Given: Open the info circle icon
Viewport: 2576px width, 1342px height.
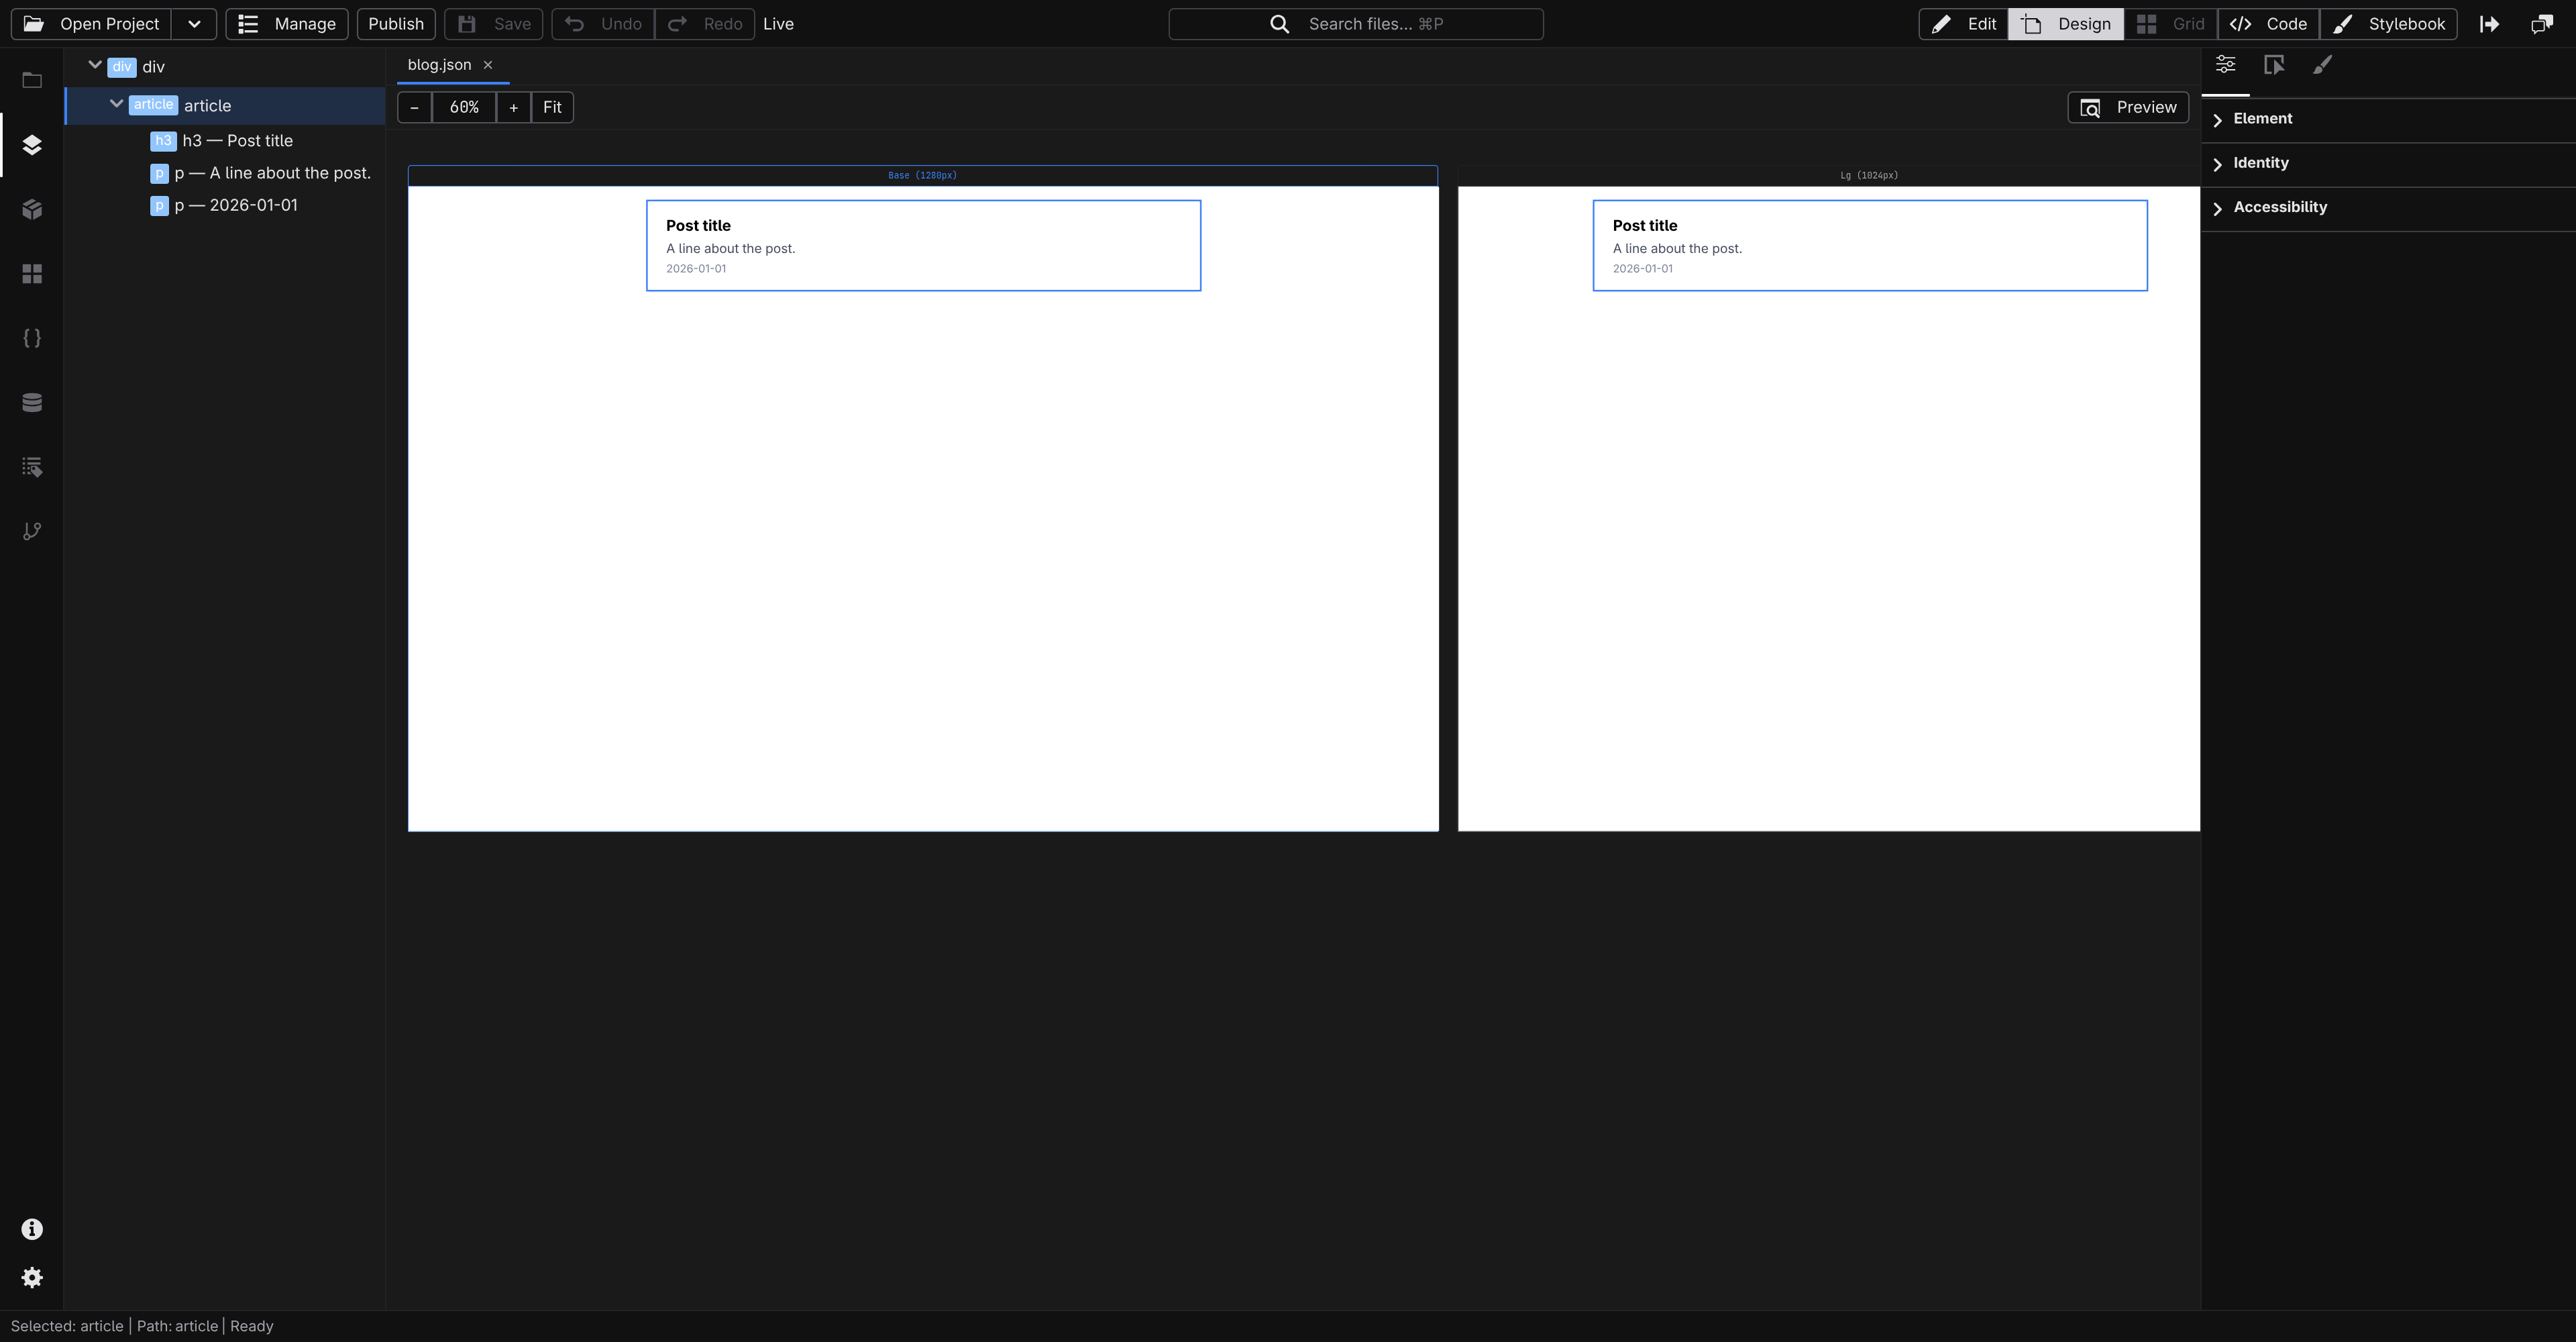Looking at the screenshot, I should pos(32,1229).
